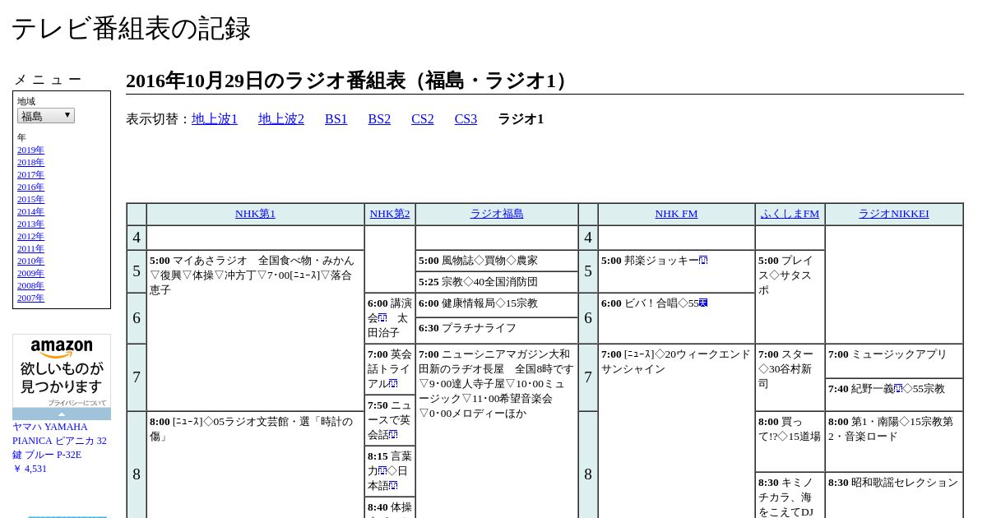
Task: Click the icon after 紀野一義 on ラジオNIKKEI
Action: [898, 389]
